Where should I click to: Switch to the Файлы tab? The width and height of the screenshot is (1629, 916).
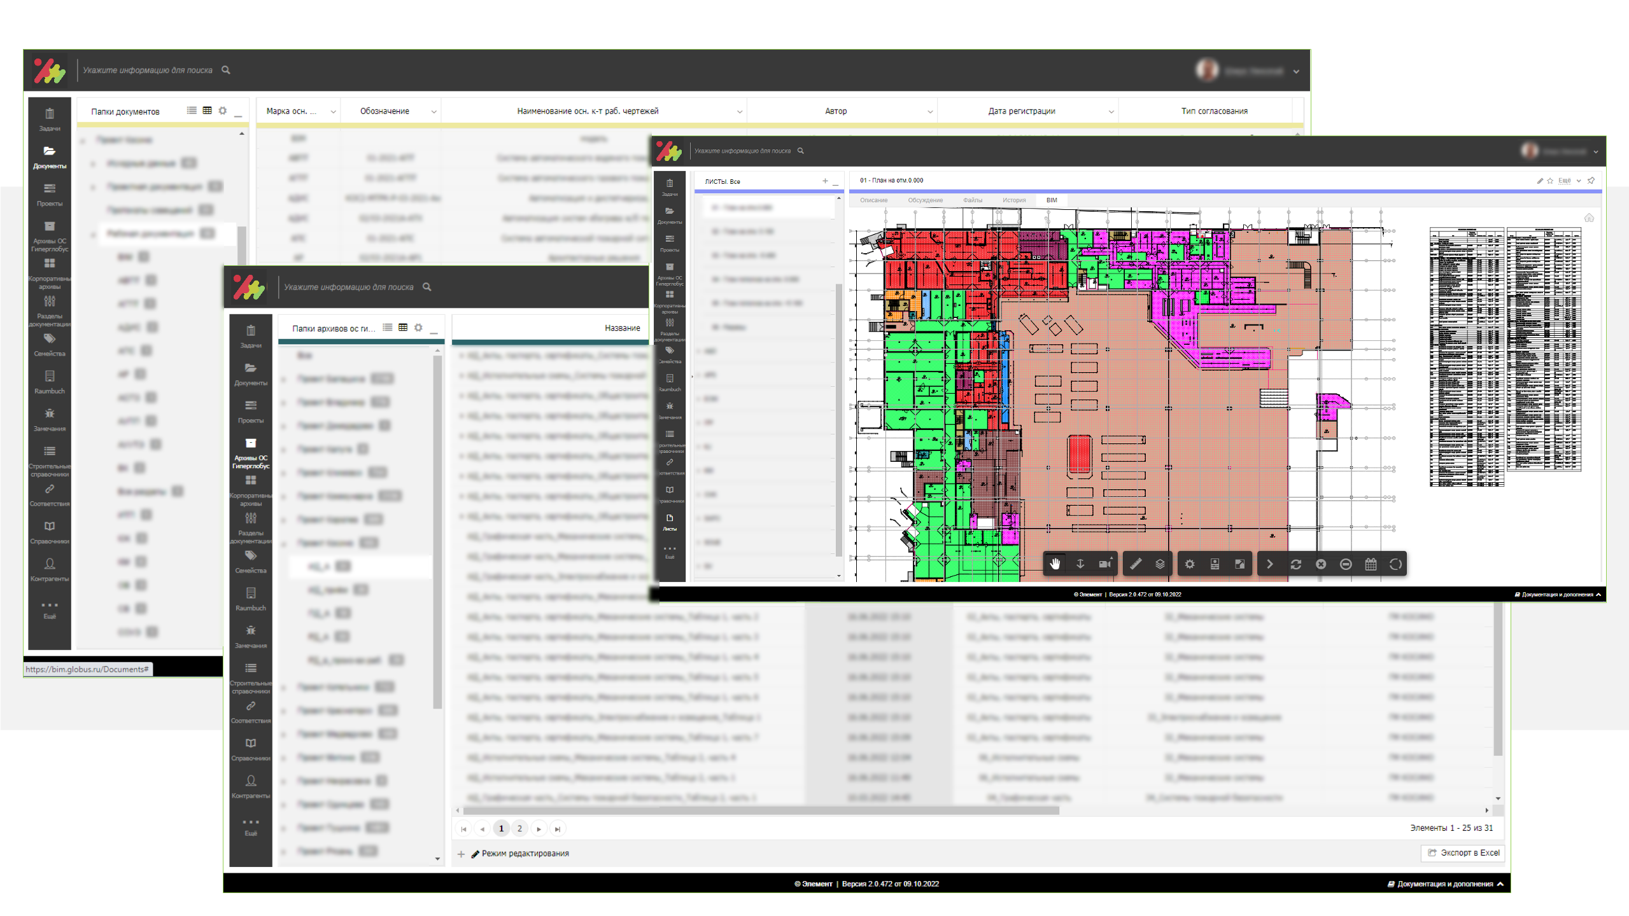972,200
